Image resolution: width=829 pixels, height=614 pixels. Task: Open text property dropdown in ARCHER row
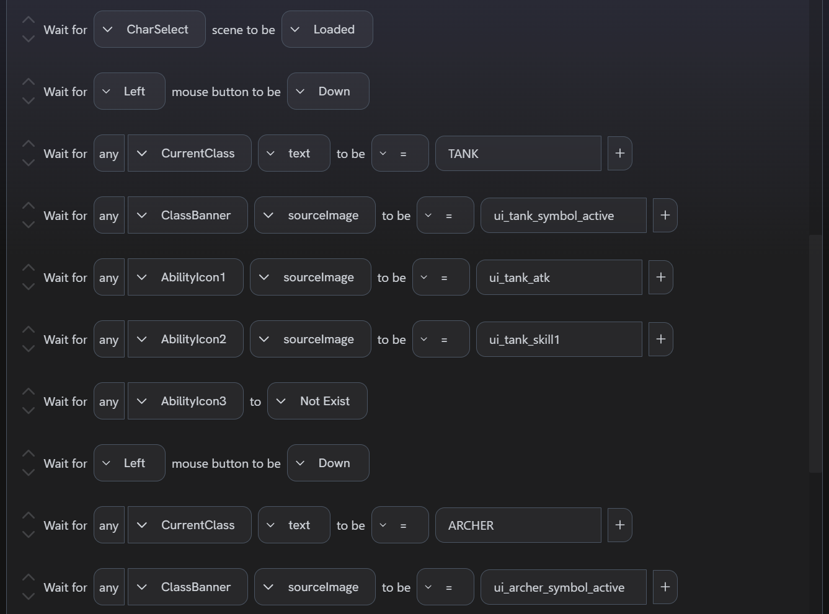click(294, 525)
